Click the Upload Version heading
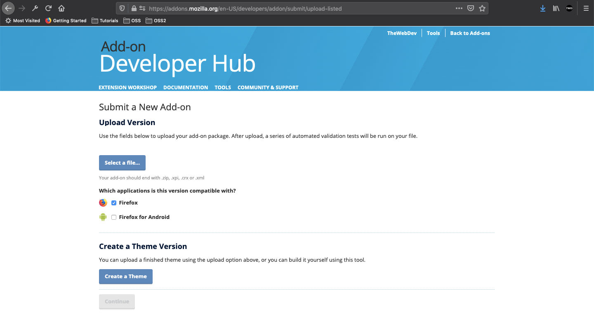This screenshot has height=314, width=594. (127, 123)
